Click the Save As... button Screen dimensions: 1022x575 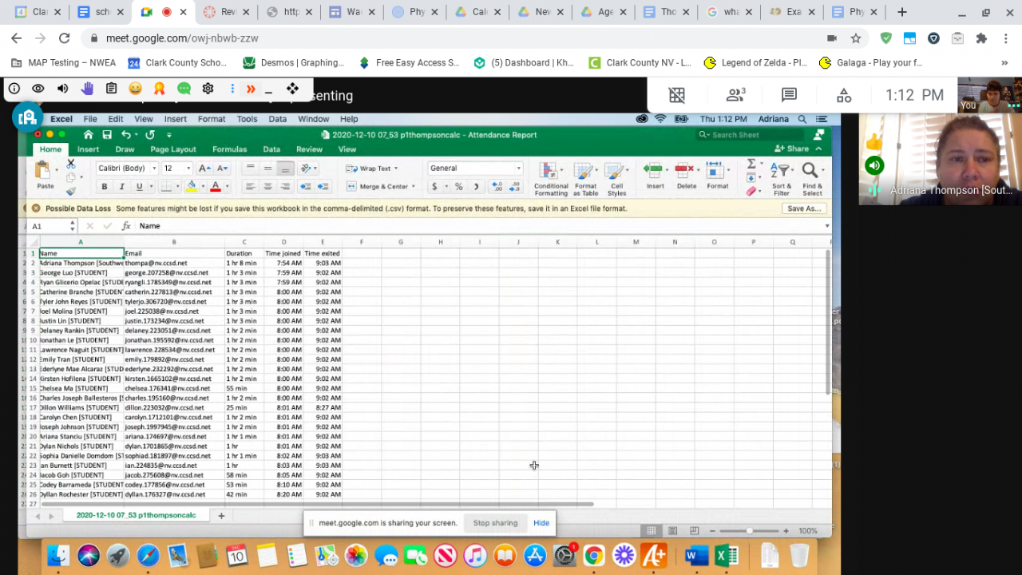tap(803, 208)
